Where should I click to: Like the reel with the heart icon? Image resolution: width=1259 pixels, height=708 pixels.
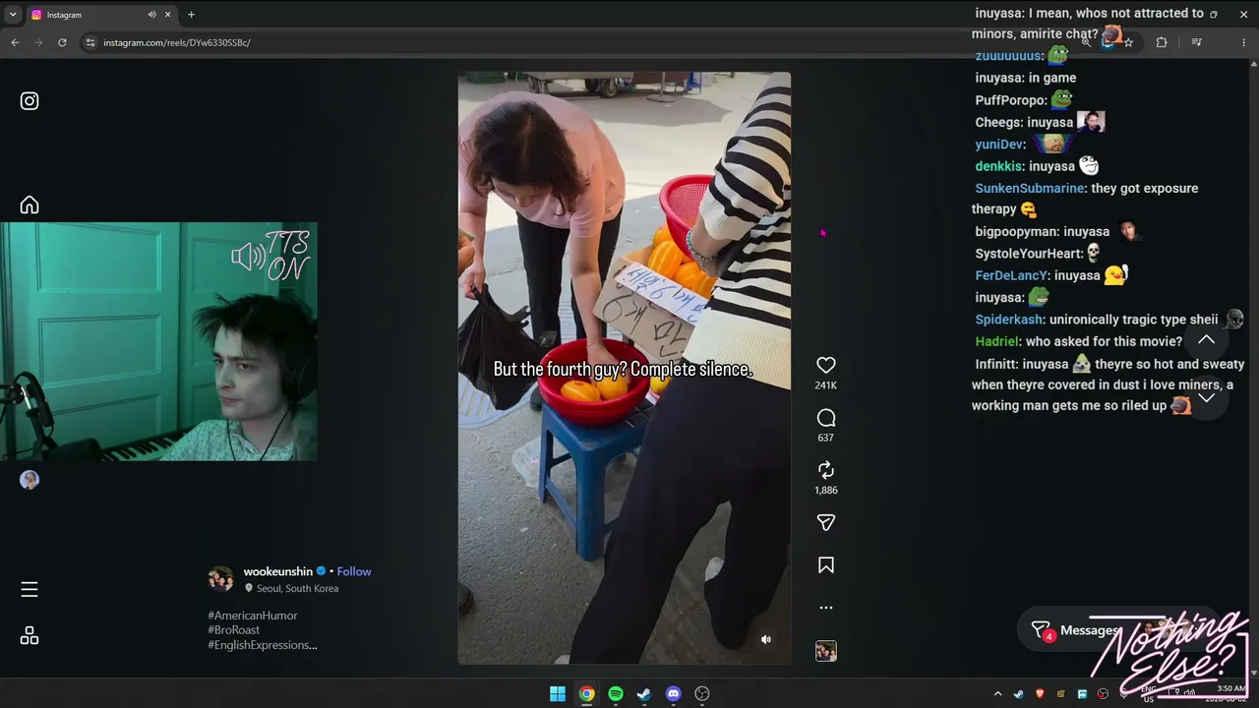point(826,365)
